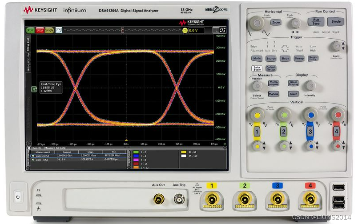Click the waveform zoom icon at screen top-right

point(223,30)
